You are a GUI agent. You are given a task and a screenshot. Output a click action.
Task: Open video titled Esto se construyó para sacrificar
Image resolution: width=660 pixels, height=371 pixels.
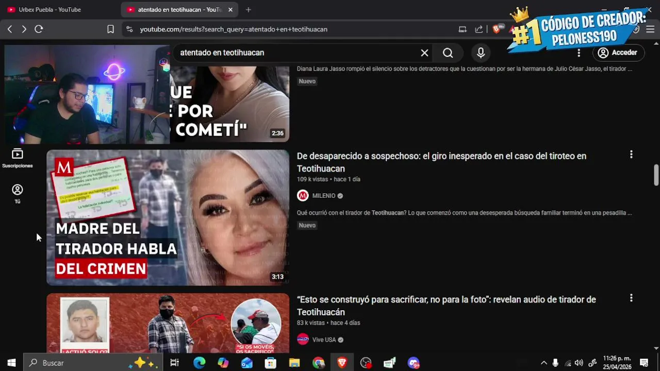(446, 306)
